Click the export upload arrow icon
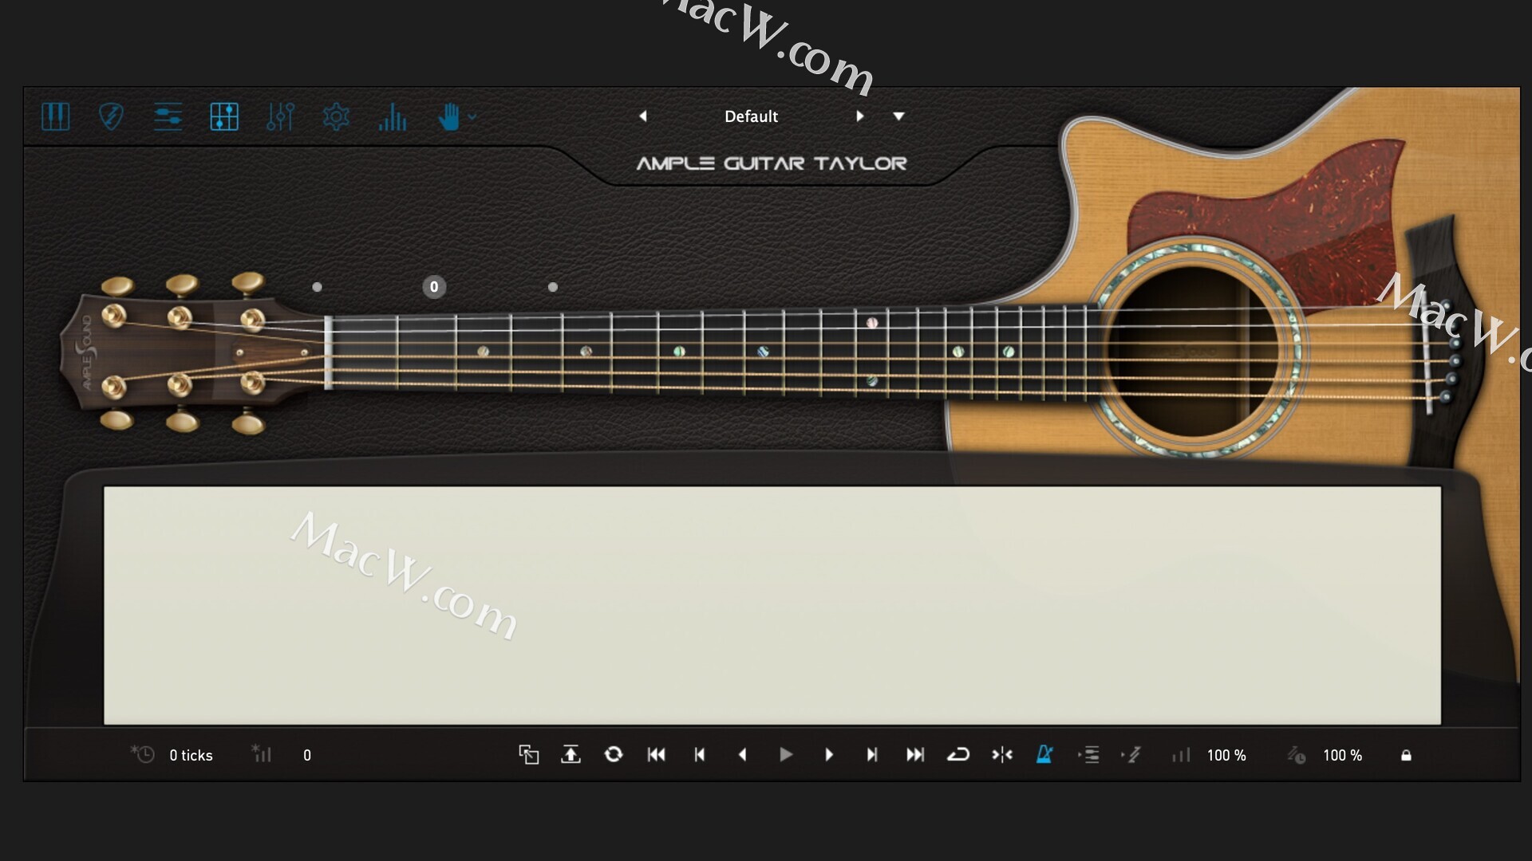 click(x=571, y=754)
